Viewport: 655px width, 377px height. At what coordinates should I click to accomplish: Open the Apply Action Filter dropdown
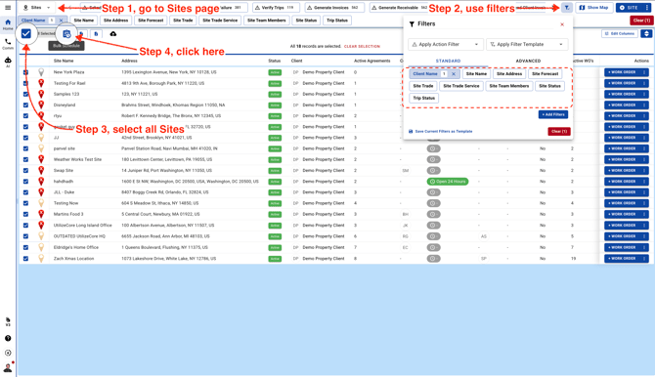tap(445, 44)
